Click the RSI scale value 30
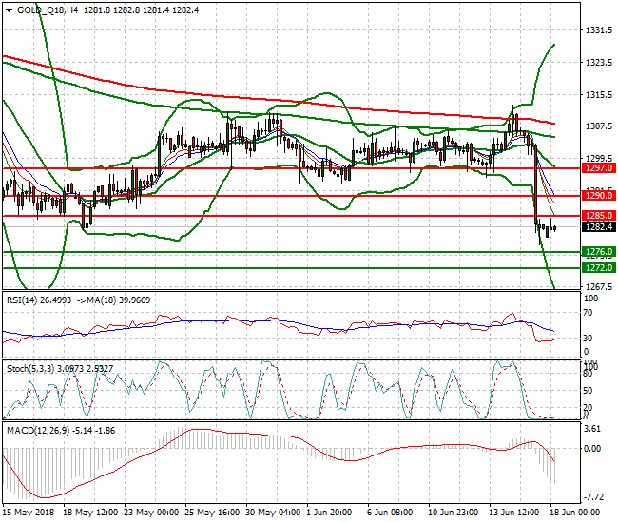This screenshot has height=523, width=618. point(588,339)
